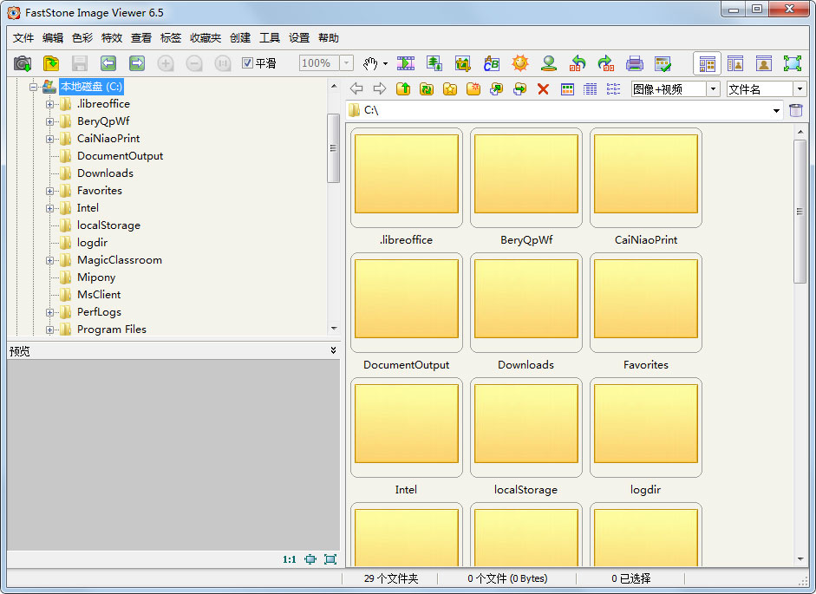Click the preview 1:1 actual size button
This screenshot has height=594, width=816.
tap(290, 559)
